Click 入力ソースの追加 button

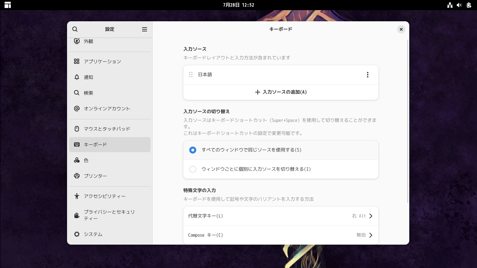point(281,92)
